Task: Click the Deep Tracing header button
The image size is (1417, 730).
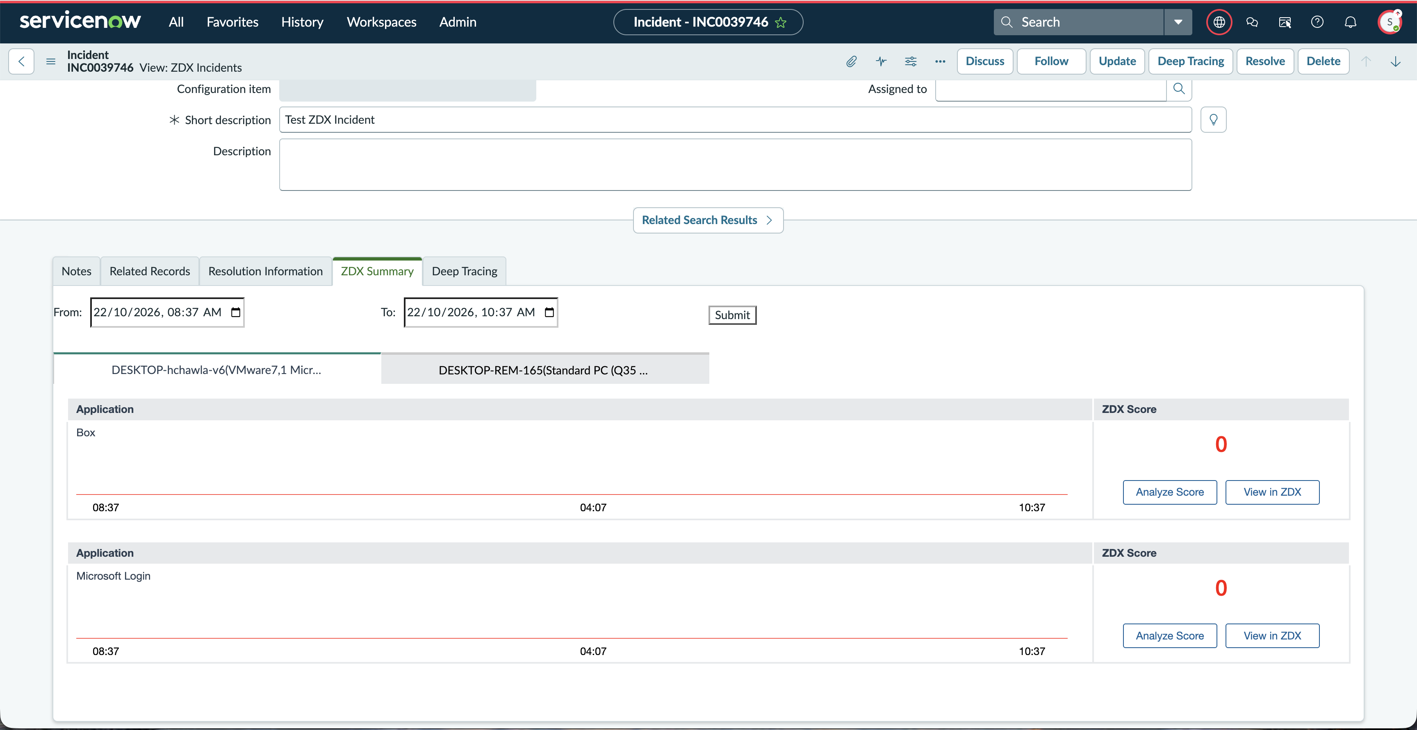Action: point(1190,61)
